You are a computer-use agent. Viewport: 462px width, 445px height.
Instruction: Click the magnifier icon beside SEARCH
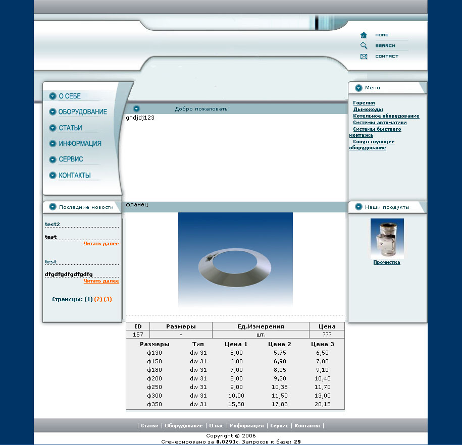pos(364,45)
